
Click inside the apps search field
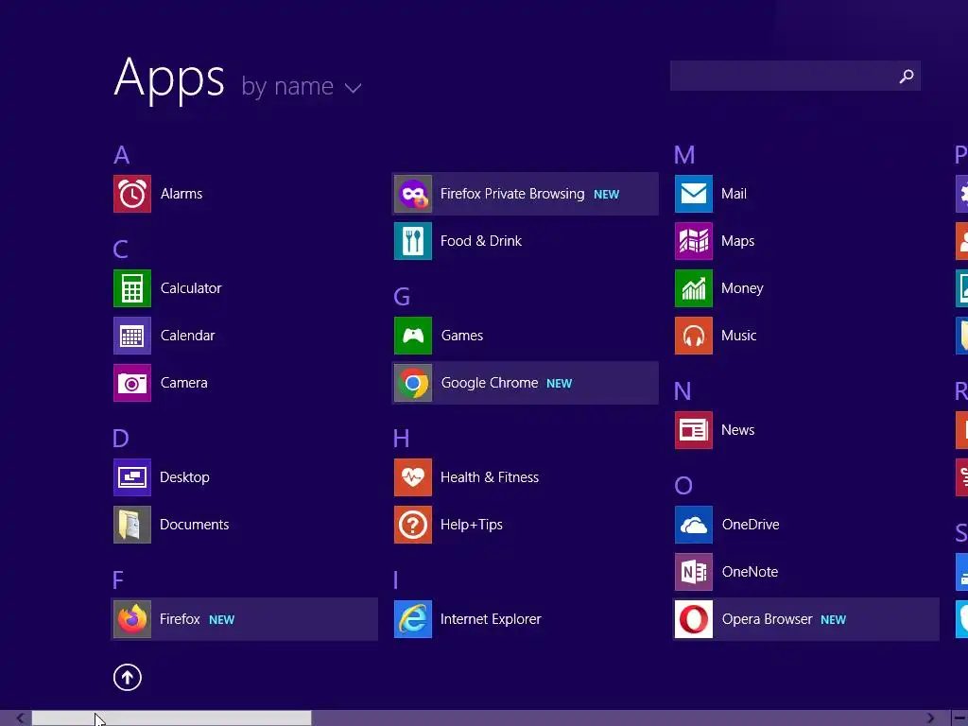click(795, 76)
